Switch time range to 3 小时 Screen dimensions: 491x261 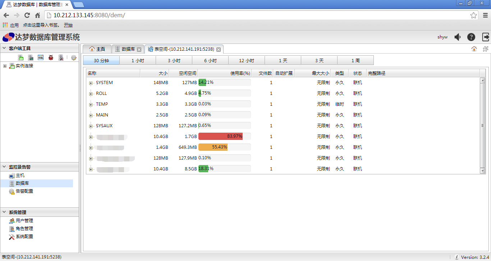[x=174, y=60]
